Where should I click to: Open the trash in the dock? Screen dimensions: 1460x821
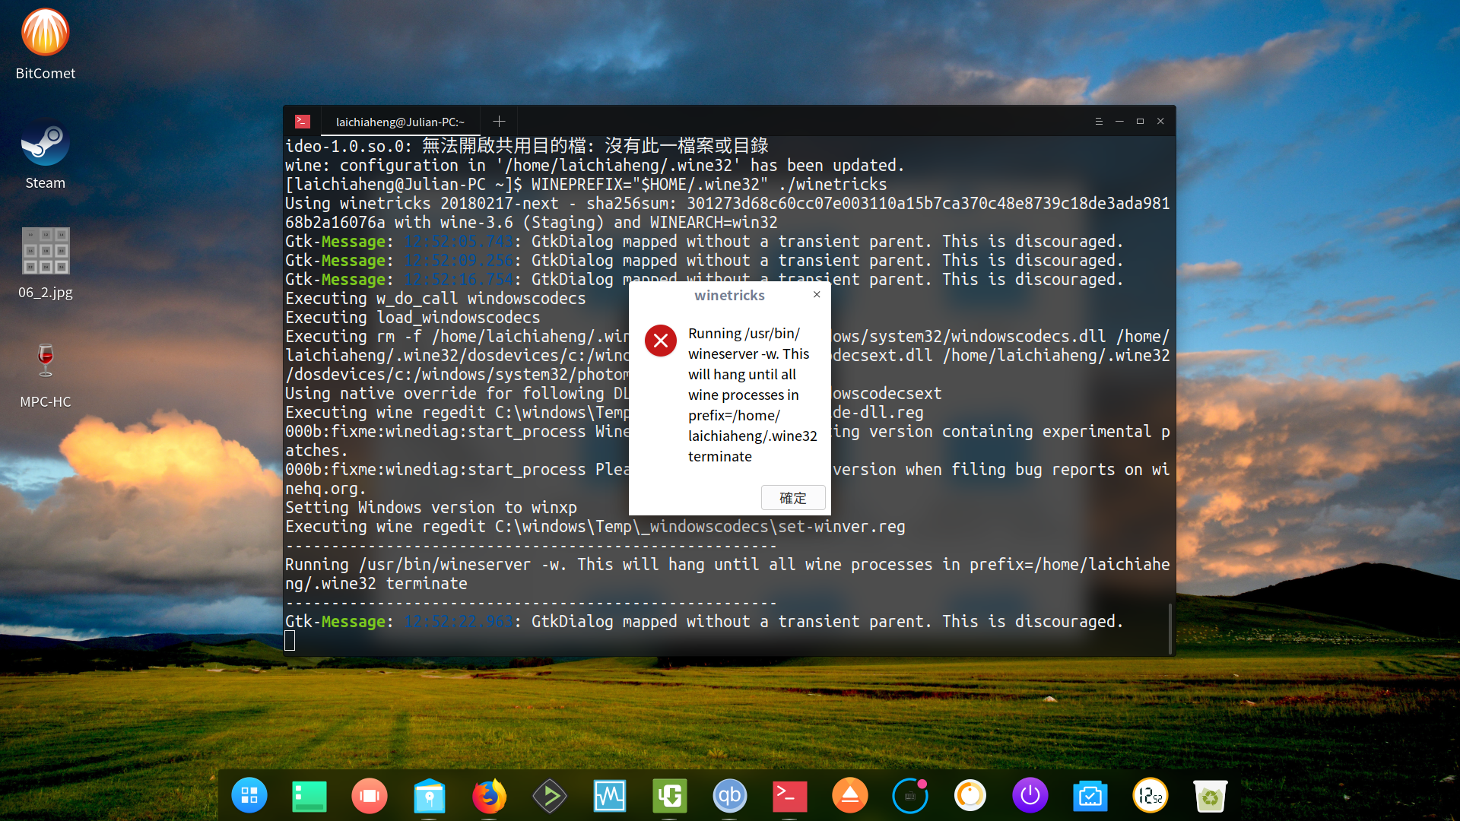[1211, 796]
